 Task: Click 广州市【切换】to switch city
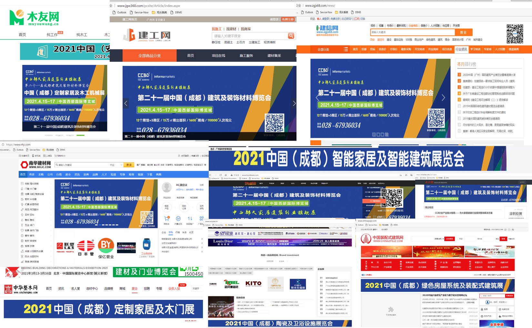[x=156, y=19]
